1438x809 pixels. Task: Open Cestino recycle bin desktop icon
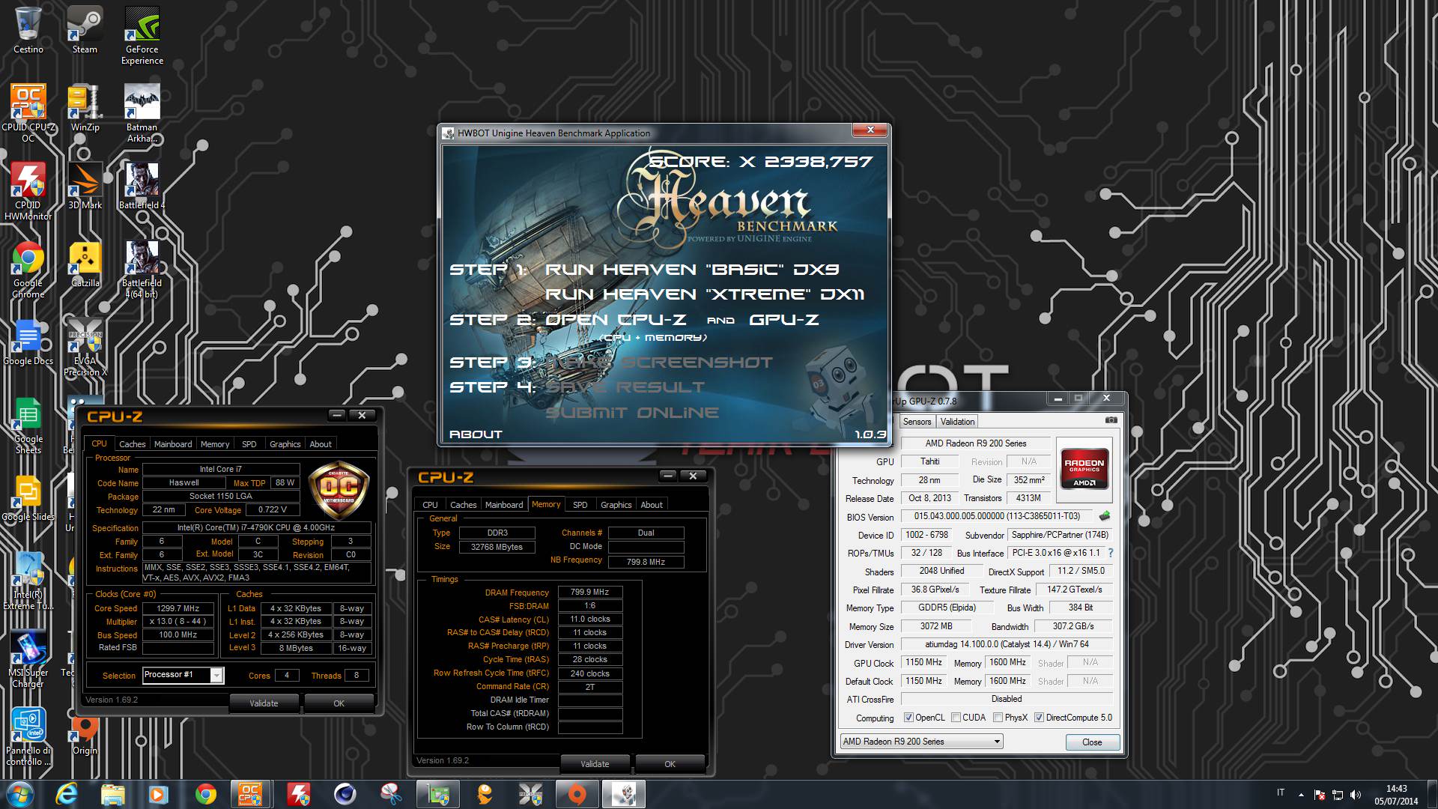pos(28,30)
